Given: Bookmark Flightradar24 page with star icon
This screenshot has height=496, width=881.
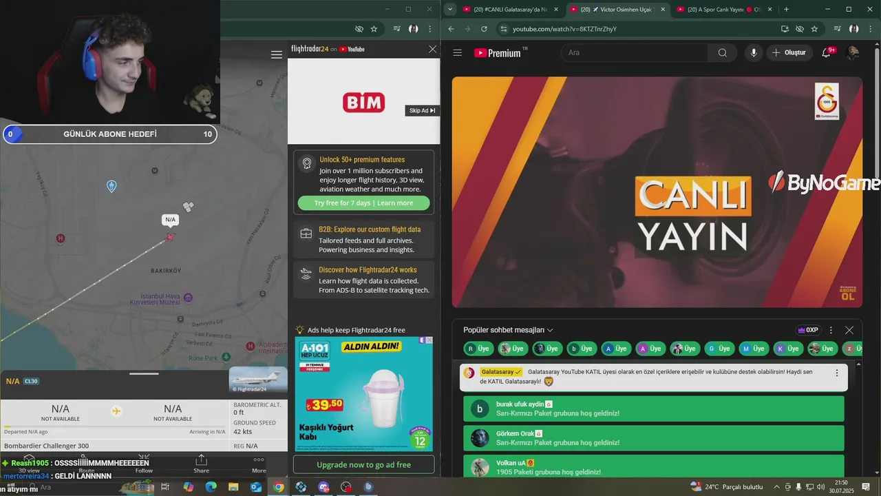Looking at the screenshot, I should [x=374, y=29].
